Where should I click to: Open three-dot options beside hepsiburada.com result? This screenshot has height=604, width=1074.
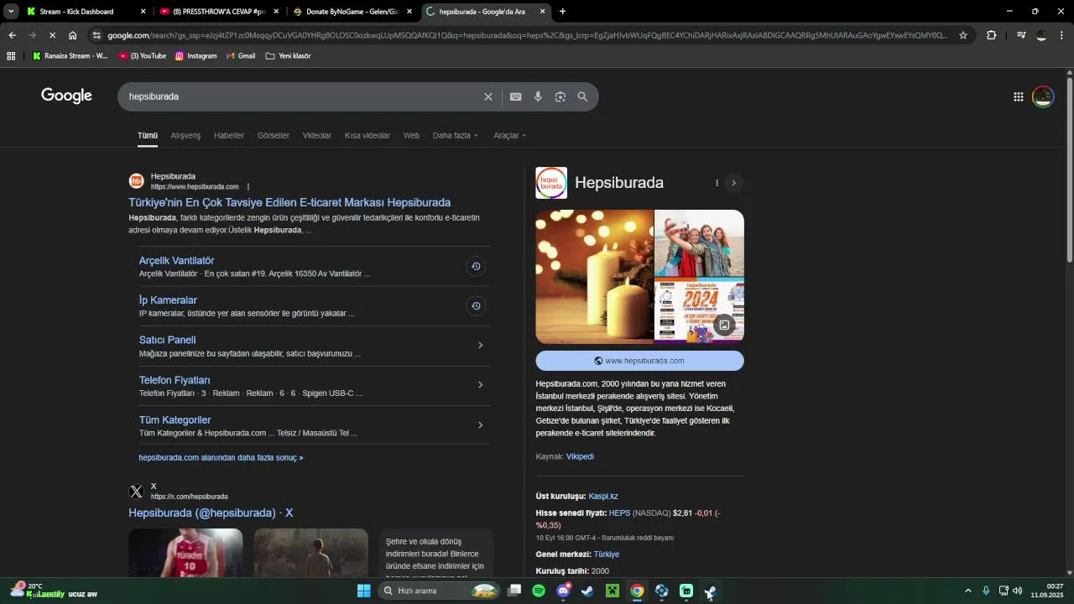(x=248, y=186)
